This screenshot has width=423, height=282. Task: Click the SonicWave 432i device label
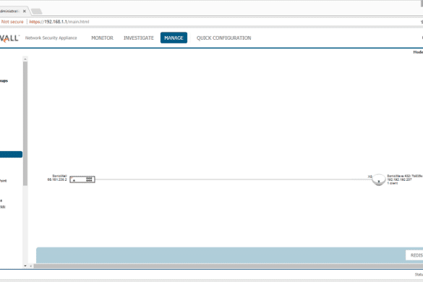coord(405,176)
